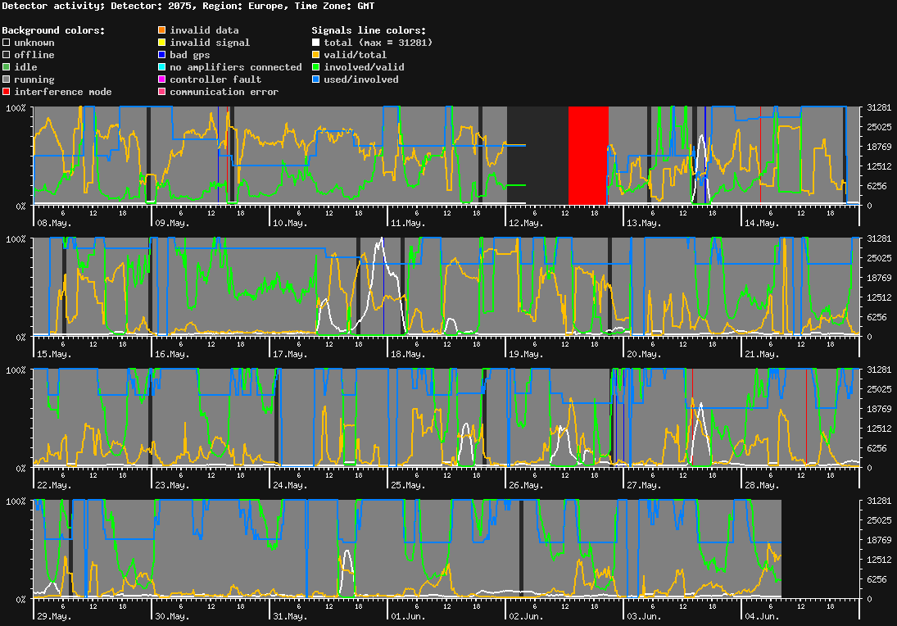Screen dimensions: 897x626
Task: Click the first row's top '31281' axis value
Action: (x=879, y=107)
